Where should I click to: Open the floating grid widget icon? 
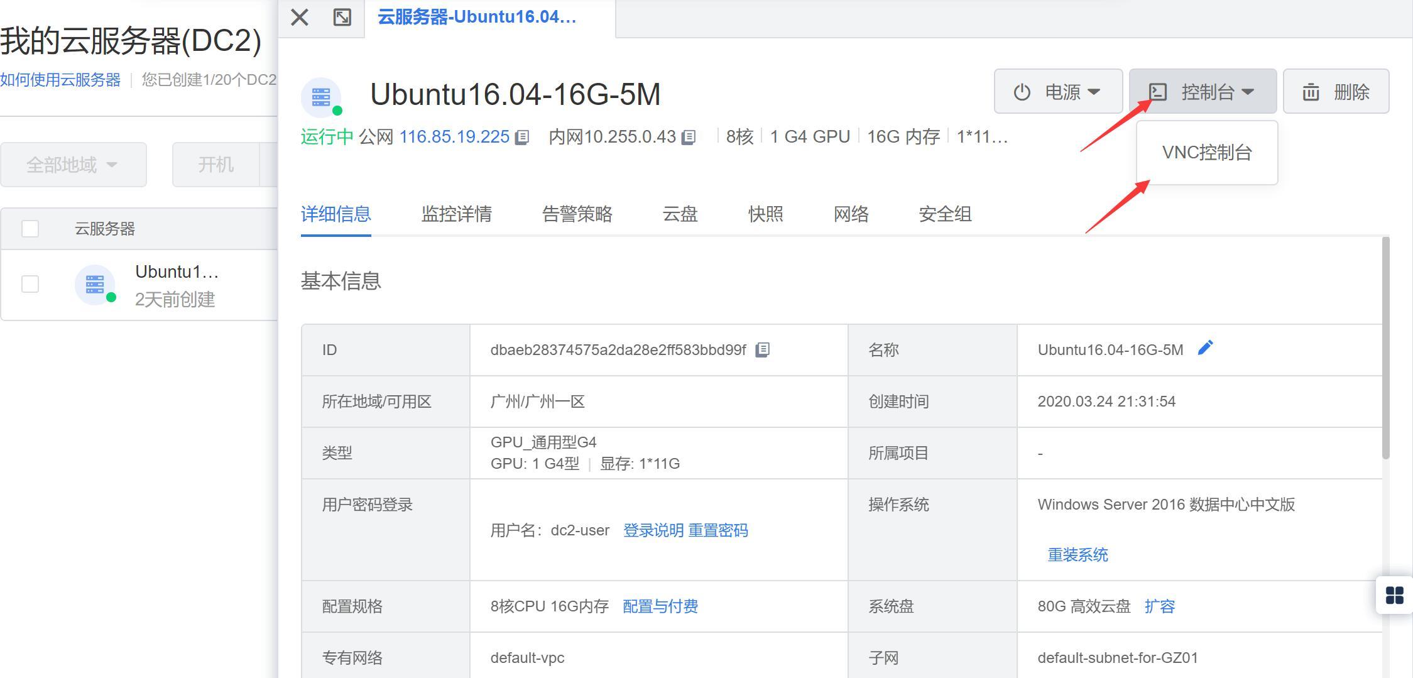[1394, 594]
